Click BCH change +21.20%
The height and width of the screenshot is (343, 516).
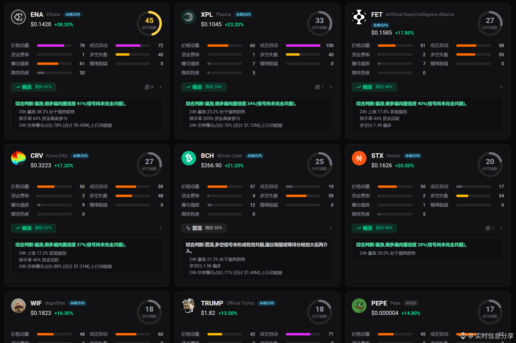pos(234,166)
